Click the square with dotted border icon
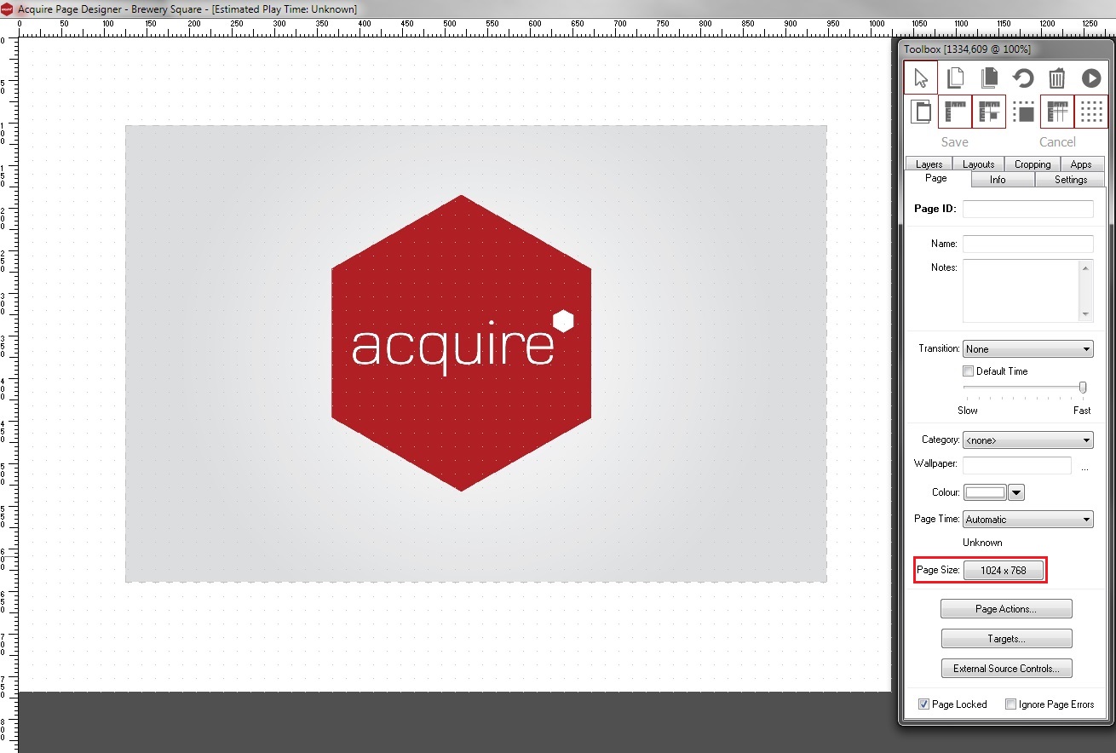Screen dimensions: 1116x753 [x=1023, y=112]
